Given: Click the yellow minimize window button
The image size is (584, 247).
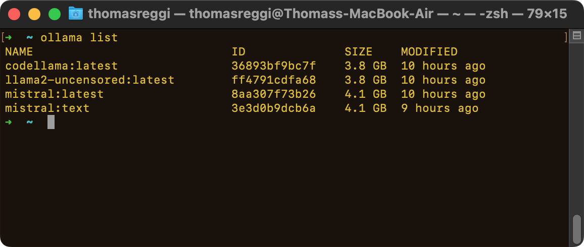Looking at the screenshot, I should [x=34, y=14].
